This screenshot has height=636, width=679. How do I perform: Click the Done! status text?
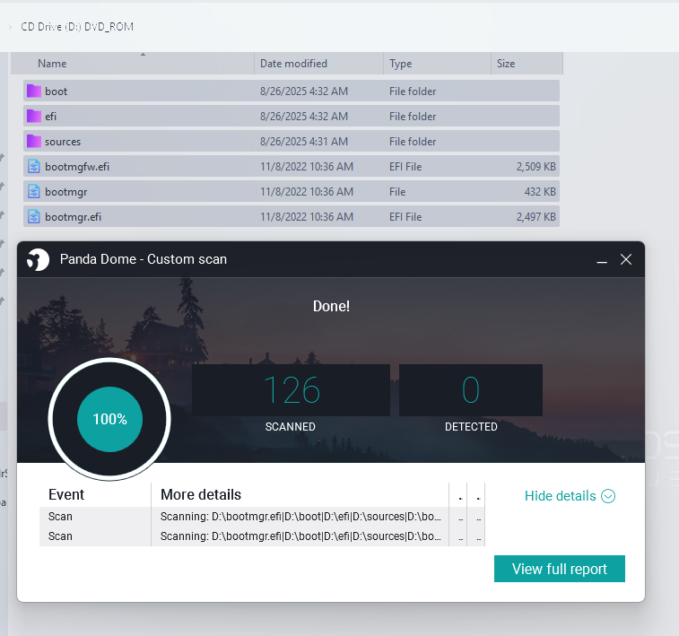tap(331, 306)
